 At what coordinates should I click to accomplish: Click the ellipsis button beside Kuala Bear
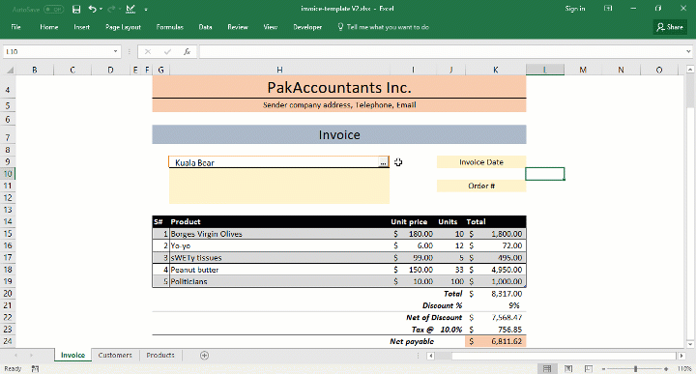tap(383, 162)
